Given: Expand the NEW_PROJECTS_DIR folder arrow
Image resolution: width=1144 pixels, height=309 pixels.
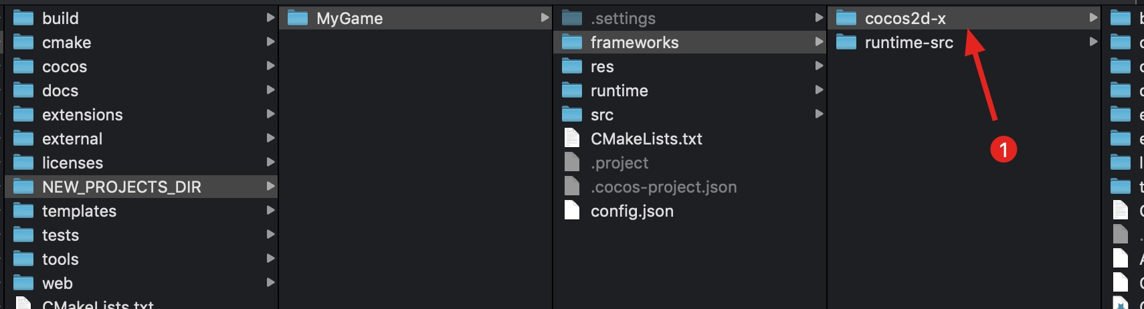Looking at the screenshot, I should (x=270, y=187).
